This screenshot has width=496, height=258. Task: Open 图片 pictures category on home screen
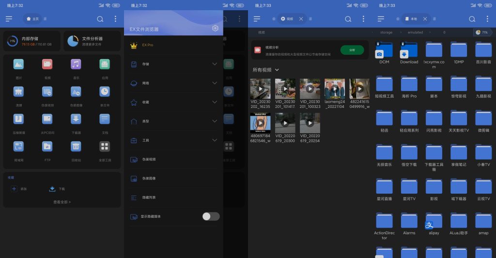pyautogui.click(x=19, y=64)
